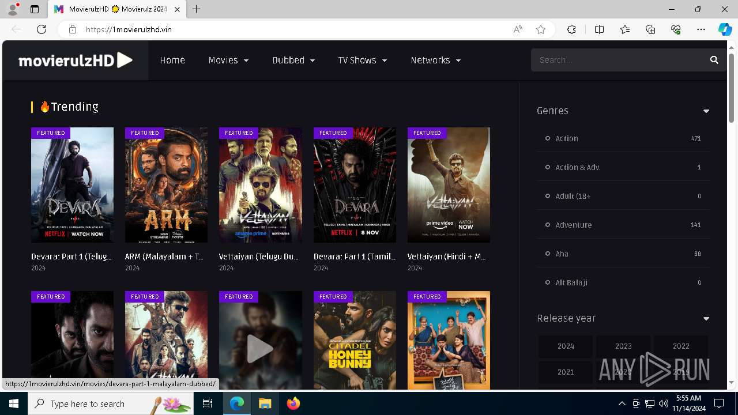Screen dimensions: 738x415
Task: Open notification center icon
Action: 719,403
